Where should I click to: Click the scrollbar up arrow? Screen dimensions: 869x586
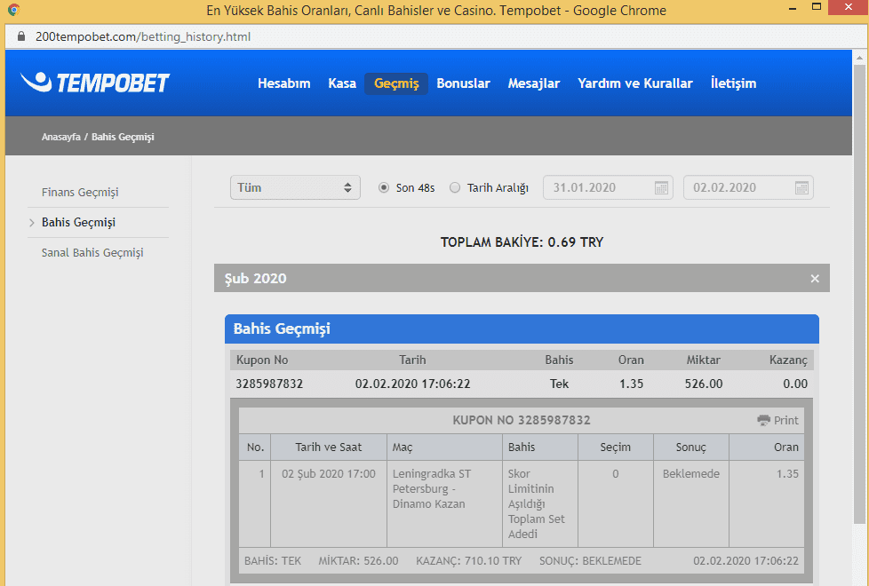point(859,57)
